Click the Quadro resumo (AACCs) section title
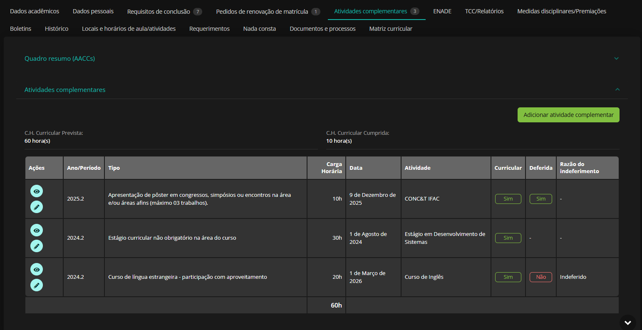The image size is (642, 330). click(59, 59)
